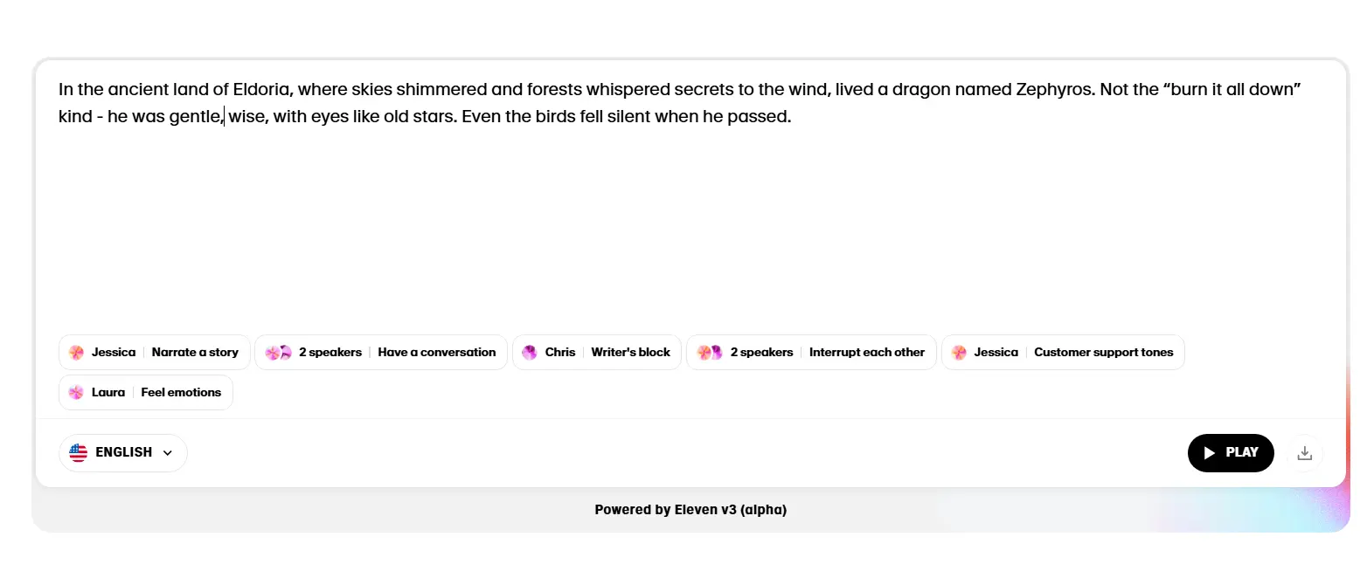This screenshot has height=564, width=1360.
Task: Select the Jessica voice avatar icon
Action: click(x=76, y=352)
